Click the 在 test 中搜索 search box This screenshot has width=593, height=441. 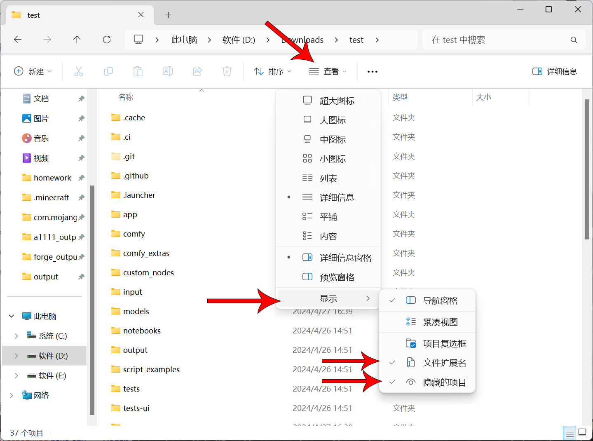pos(499,40)
